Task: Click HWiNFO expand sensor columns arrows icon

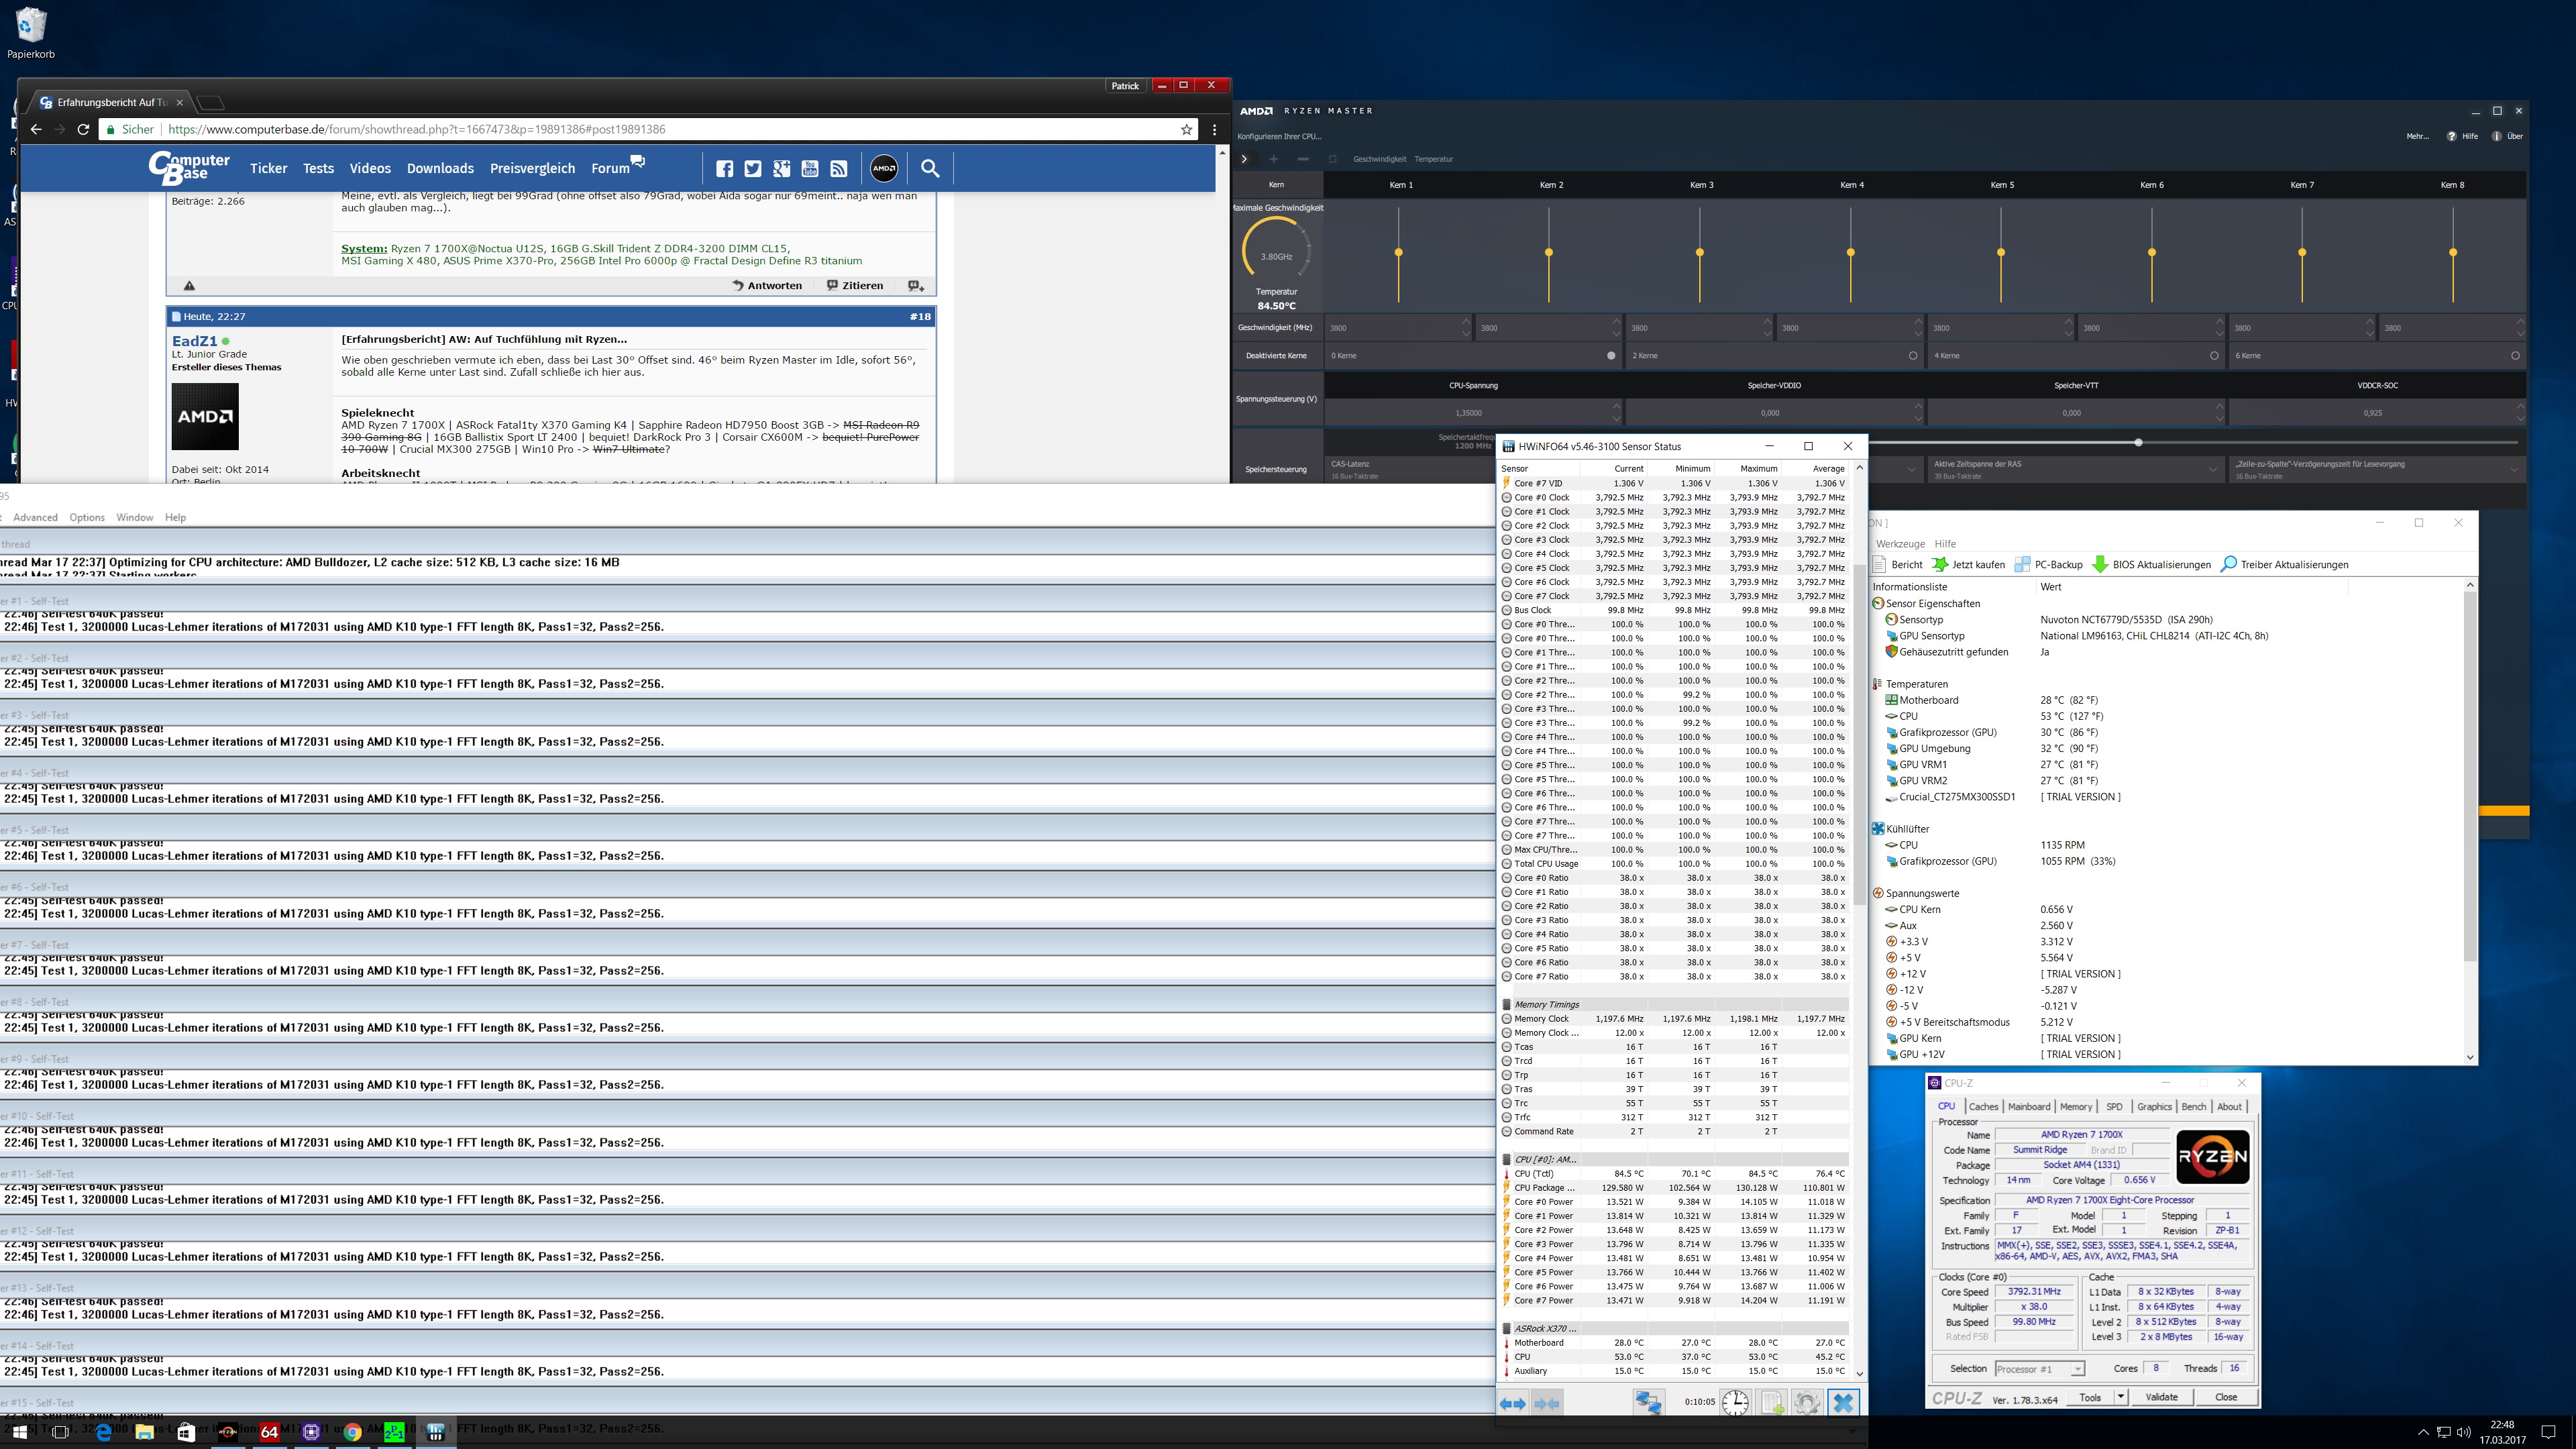Action: pyautogui.click(x=1512, y=1403)
